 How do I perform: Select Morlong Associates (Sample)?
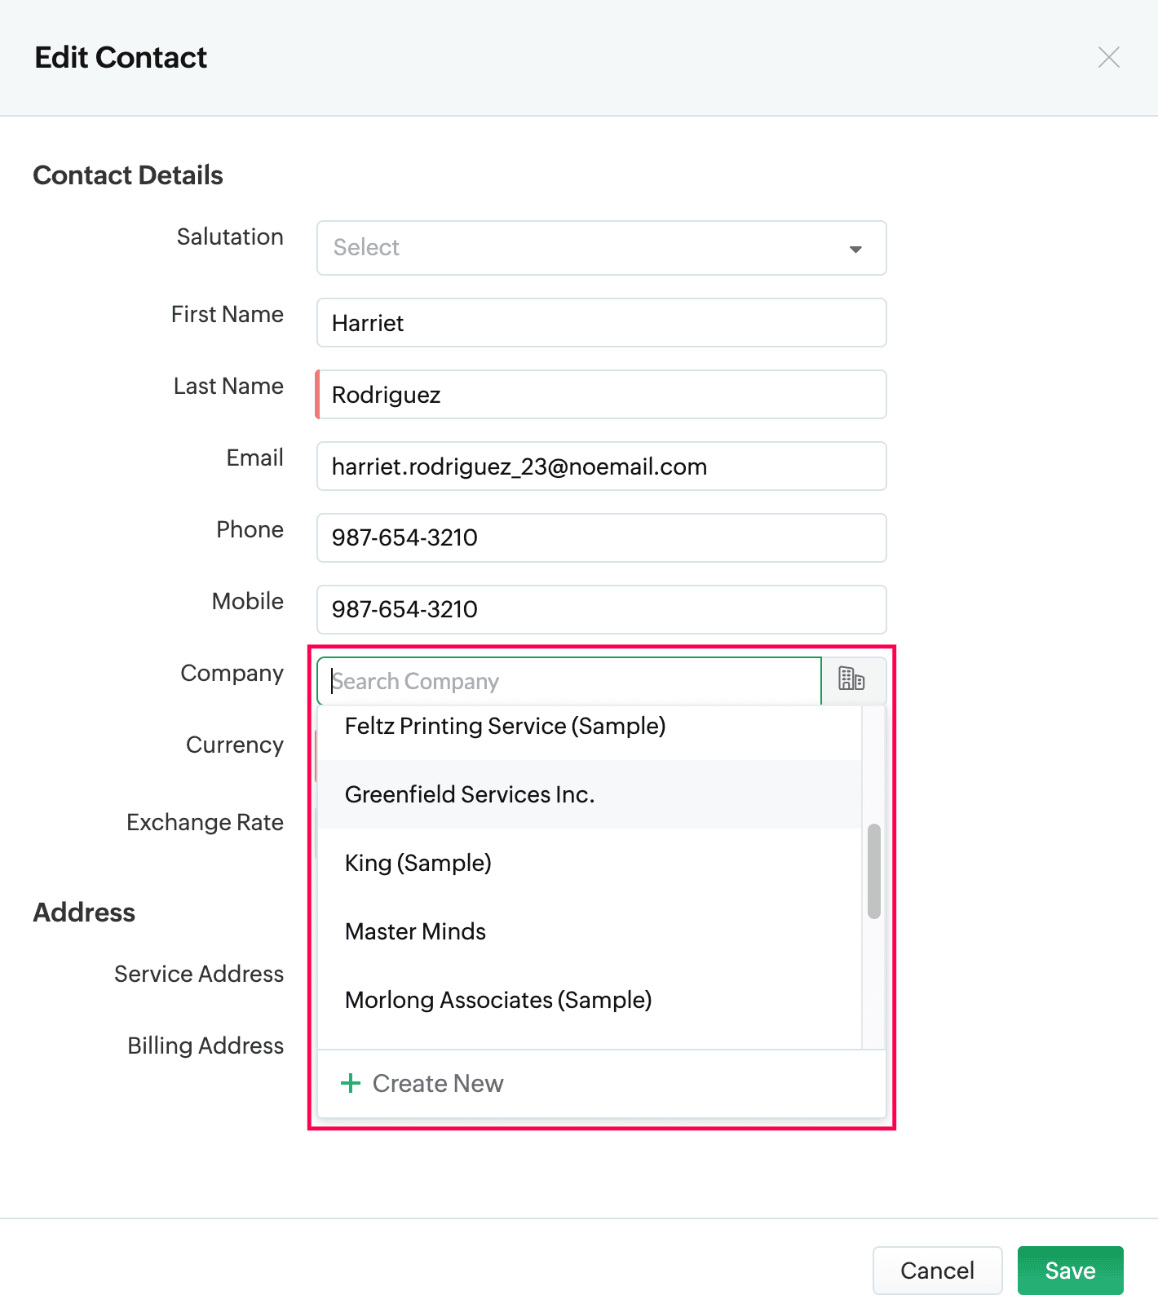click(498, 1000)
